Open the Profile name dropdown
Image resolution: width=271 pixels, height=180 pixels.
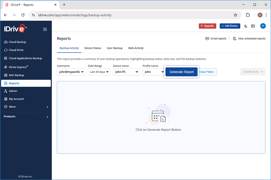pyautogui.click(x=153, y=72)
